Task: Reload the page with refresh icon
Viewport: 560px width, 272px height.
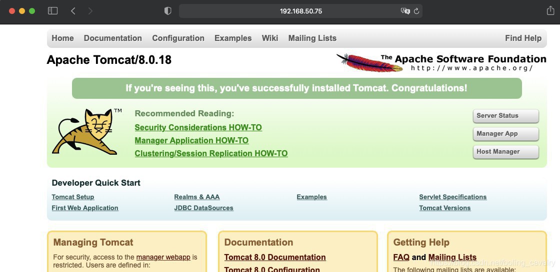Action: point(416,11)
